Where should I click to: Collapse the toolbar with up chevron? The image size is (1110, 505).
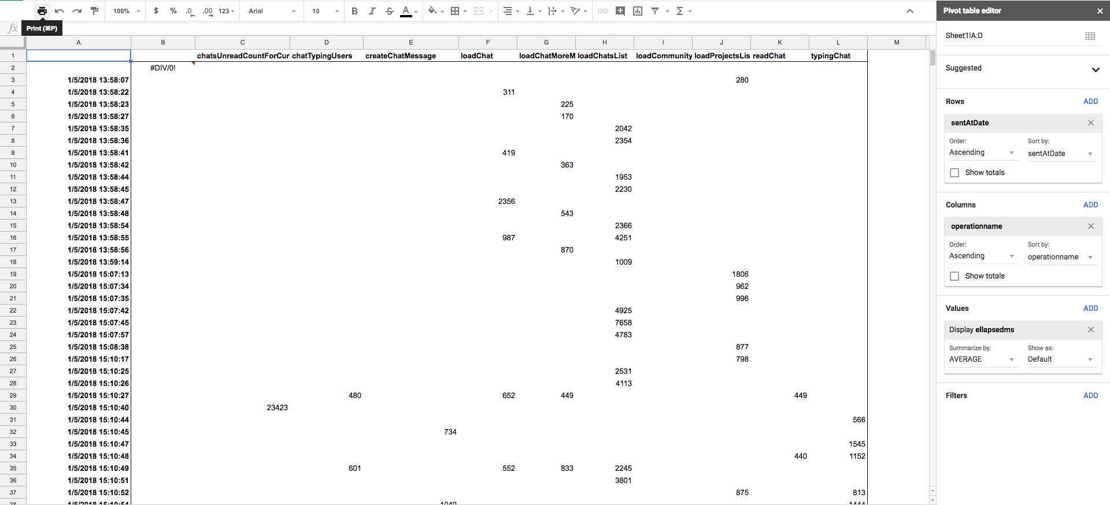(910, 11)
